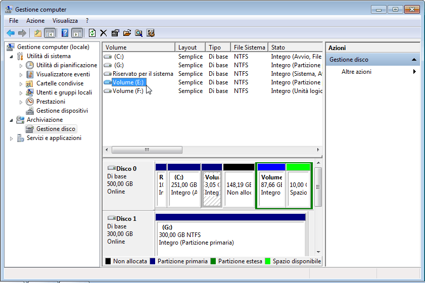Select the unallocated 148,19 GB partition block
The height and width of the screenshot is (283, 425).
click(239, 188)
